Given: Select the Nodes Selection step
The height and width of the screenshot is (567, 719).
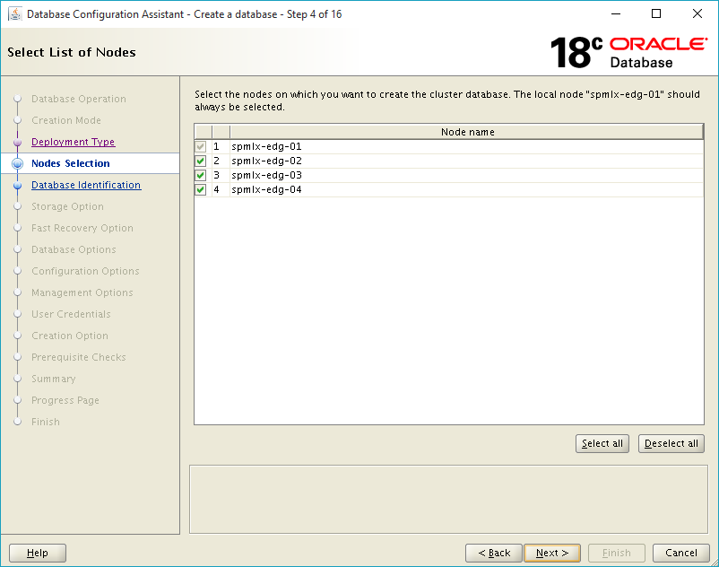Looking at the screenshot, I should 71,163.
